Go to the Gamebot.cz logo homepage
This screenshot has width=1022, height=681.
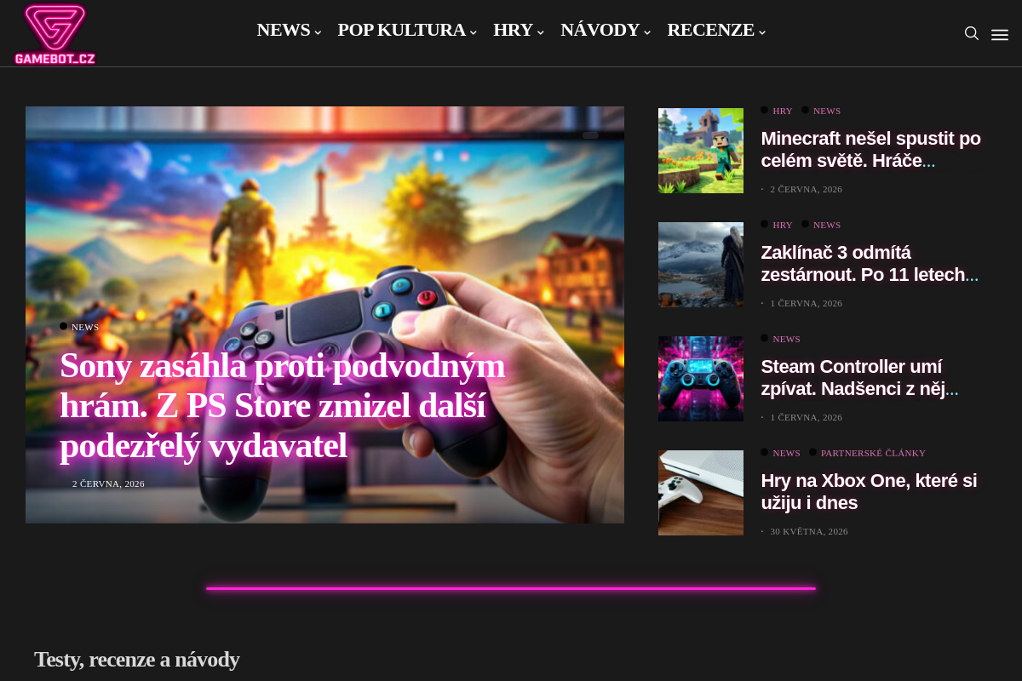(55, 34)
